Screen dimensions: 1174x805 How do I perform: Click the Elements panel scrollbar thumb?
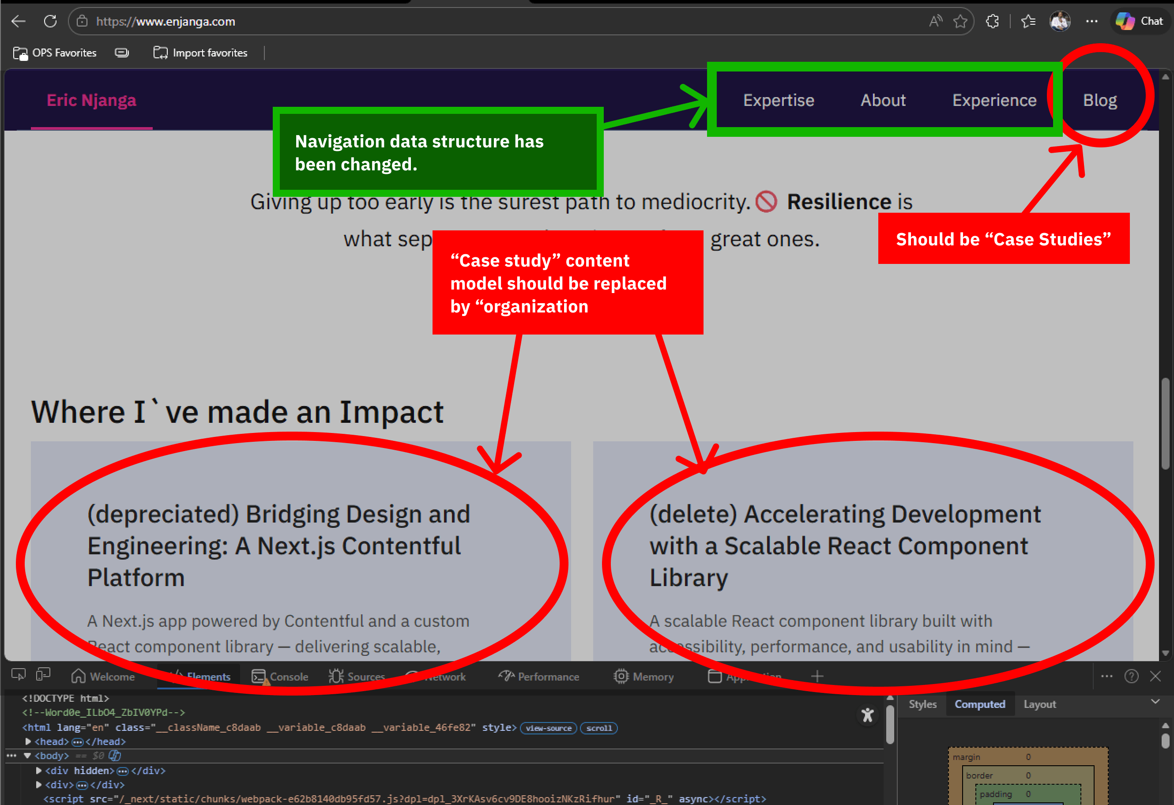[890, 724]
